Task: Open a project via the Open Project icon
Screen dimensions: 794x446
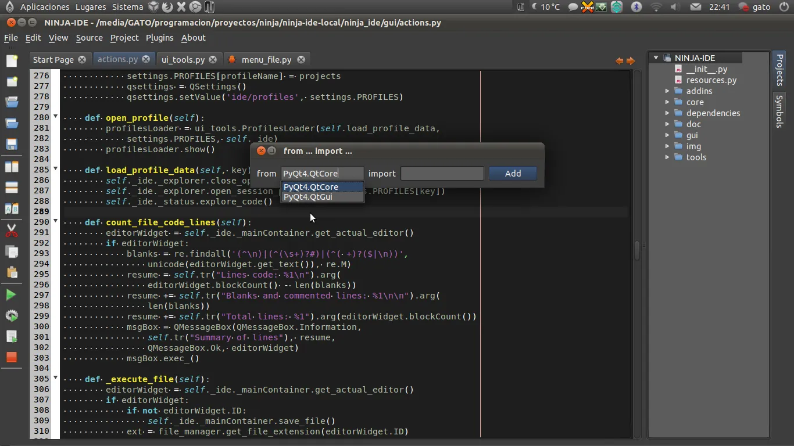Action: (12, 123)
